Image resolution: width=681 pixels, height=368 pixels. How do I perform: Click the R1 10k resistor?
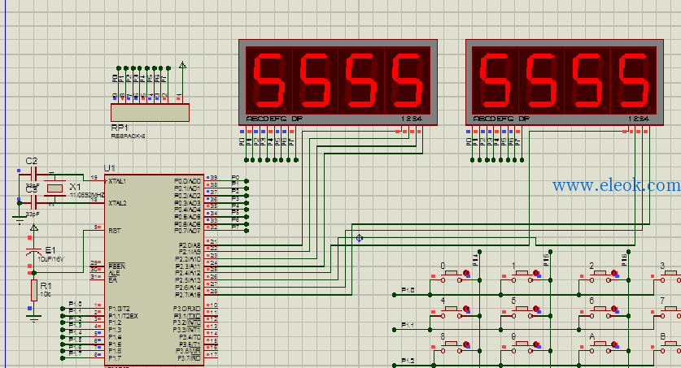(34, 290)
